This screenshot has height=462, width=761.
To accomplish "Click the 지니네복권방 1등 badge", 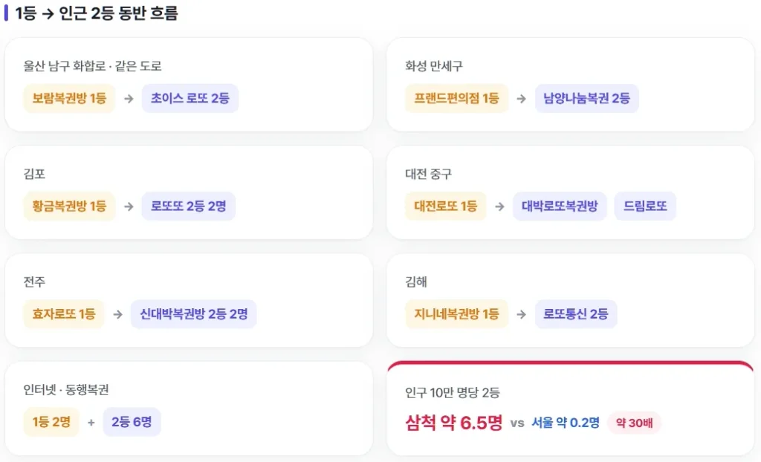I will (456, 314).
